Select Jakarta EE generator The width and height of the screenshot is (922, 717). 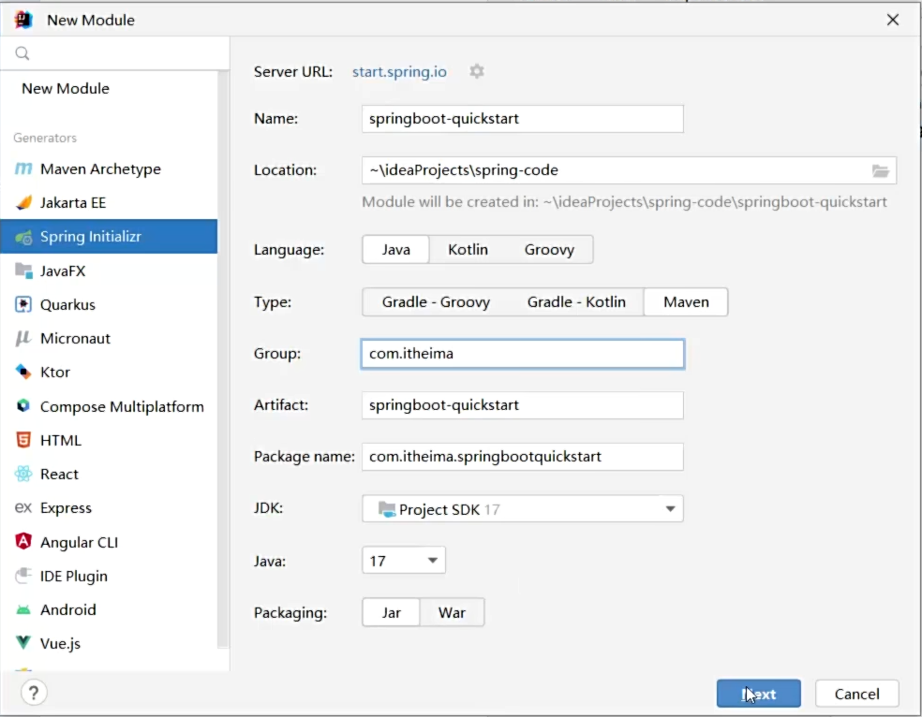coord(109,202)
